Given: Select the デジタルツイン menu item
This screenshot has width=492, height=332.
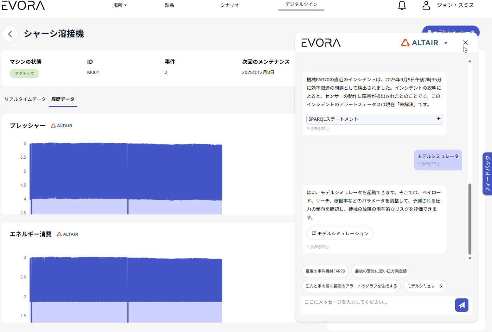Looking at the screenshot, I should pyautogui.click(x=301, y=5).
